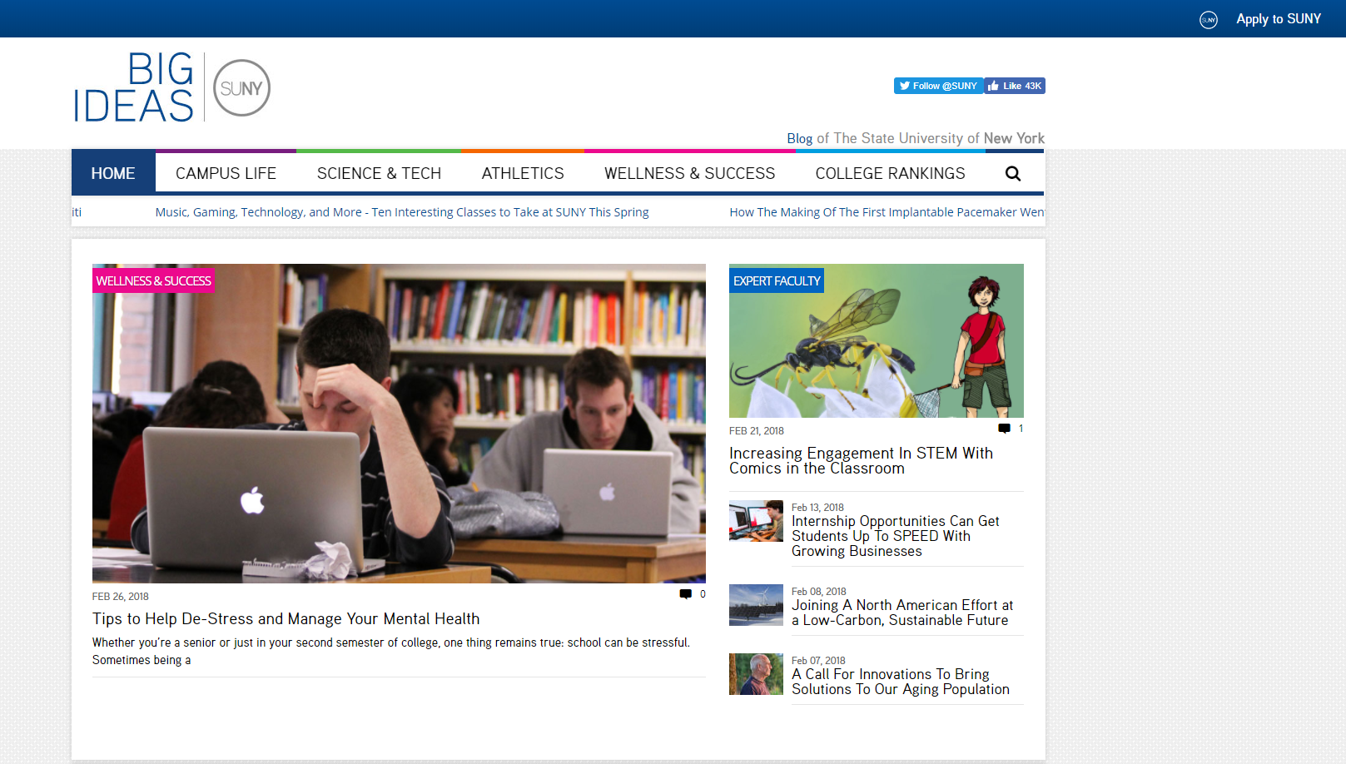The image size is (1346, 764).
Task: Follow @SUNY on Twitter button
Action: [x=938, y=86]
